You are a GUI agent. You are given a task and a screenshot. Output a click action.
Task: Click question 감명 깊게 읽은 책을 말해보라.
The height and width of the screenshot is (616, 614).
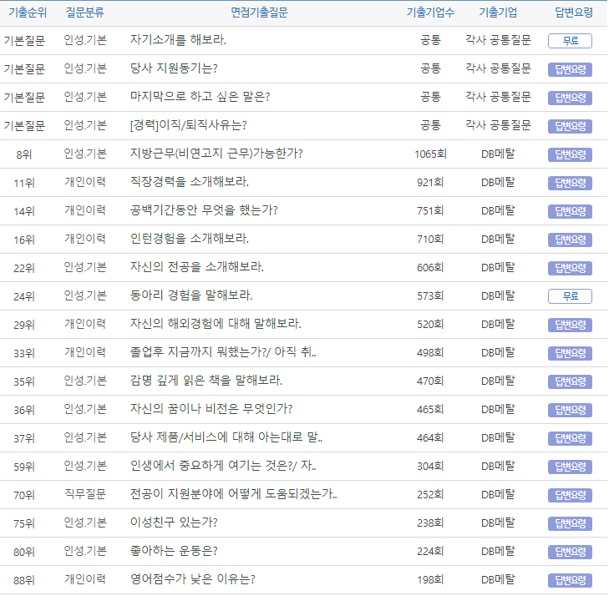point(206,381)
